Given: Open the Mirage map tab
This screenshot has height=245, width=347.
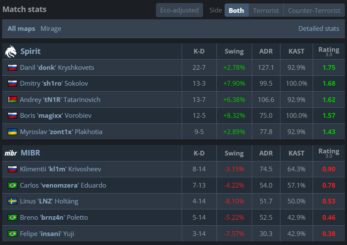Looking at the screenshot, I should [x=51, y=29].
